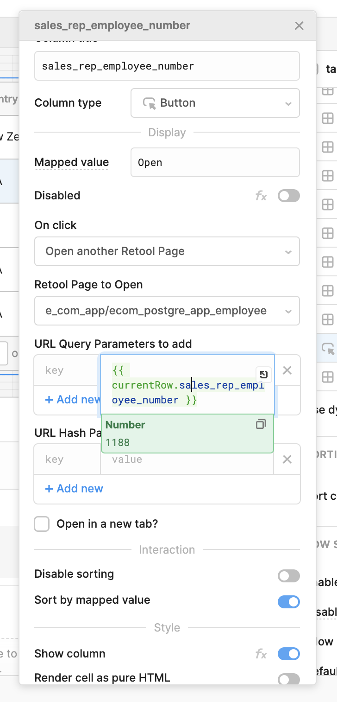Enable the Disabled toggle
Viewport: 337px width, 702px height.
pos(288,196)
